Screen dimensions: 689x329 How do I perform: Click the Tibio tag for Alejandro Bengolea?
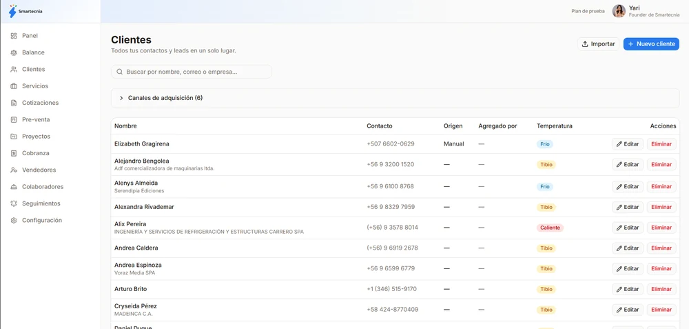point(546,164)
